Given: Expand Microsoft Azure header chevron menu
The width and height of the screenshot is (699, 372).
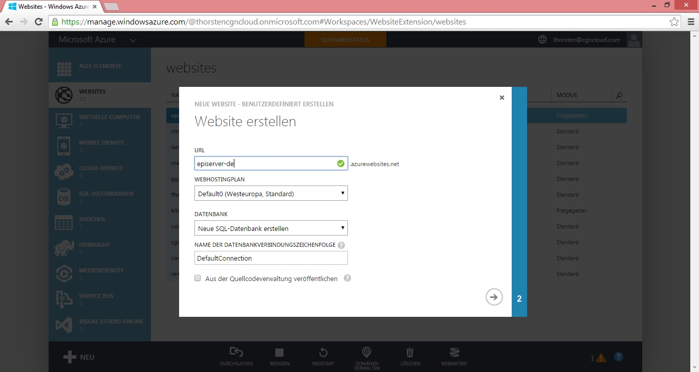Looking at the screenshot, I should click(x=133, y=40).
